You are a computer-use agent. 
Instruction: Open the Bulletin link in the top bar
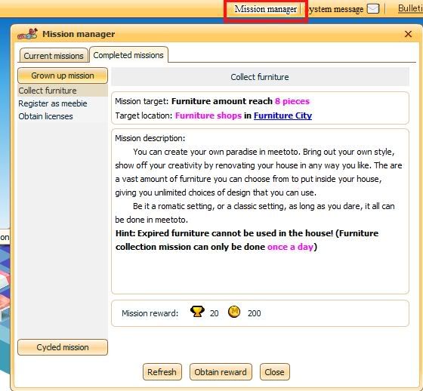[x=410, y=8]
